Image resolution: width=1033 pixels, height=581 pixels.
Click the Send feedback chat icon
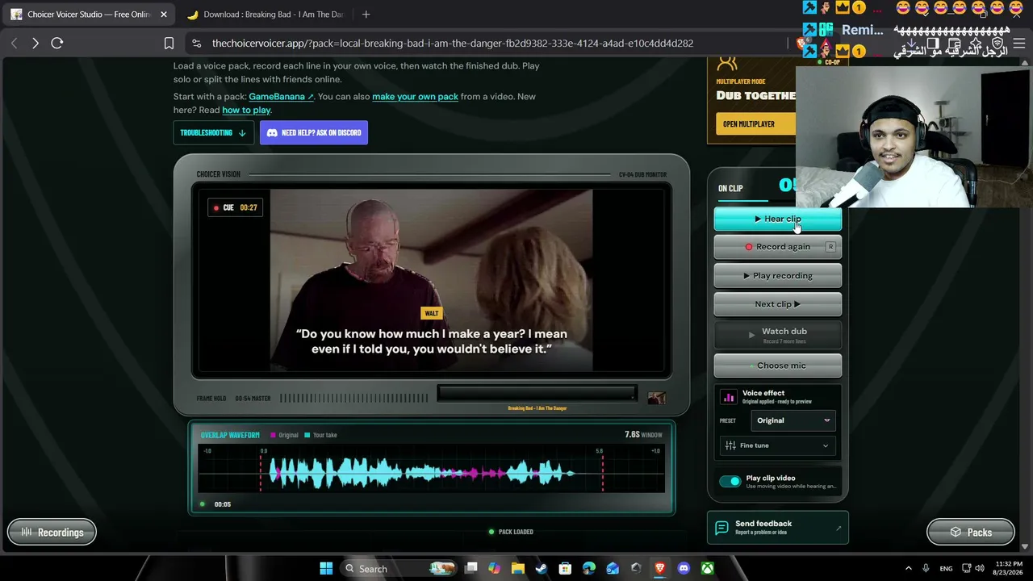(x=722, y=528)
